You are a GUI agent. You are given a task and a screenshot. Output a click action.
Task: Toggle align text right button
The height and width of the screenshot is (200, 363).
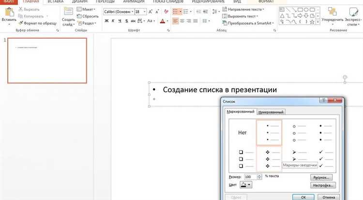coord(189,21)
